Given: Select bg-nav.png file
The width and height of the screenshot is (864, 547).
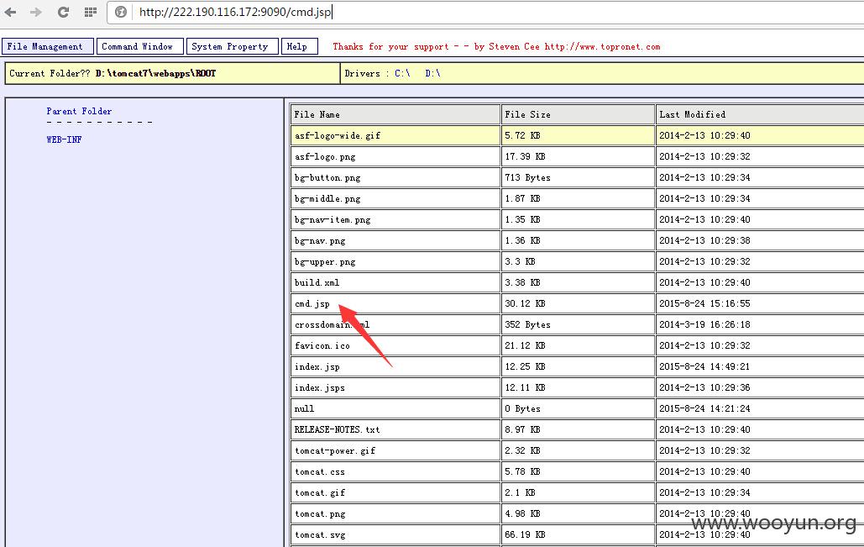Looking at the screenshot, I should [320, 240].
